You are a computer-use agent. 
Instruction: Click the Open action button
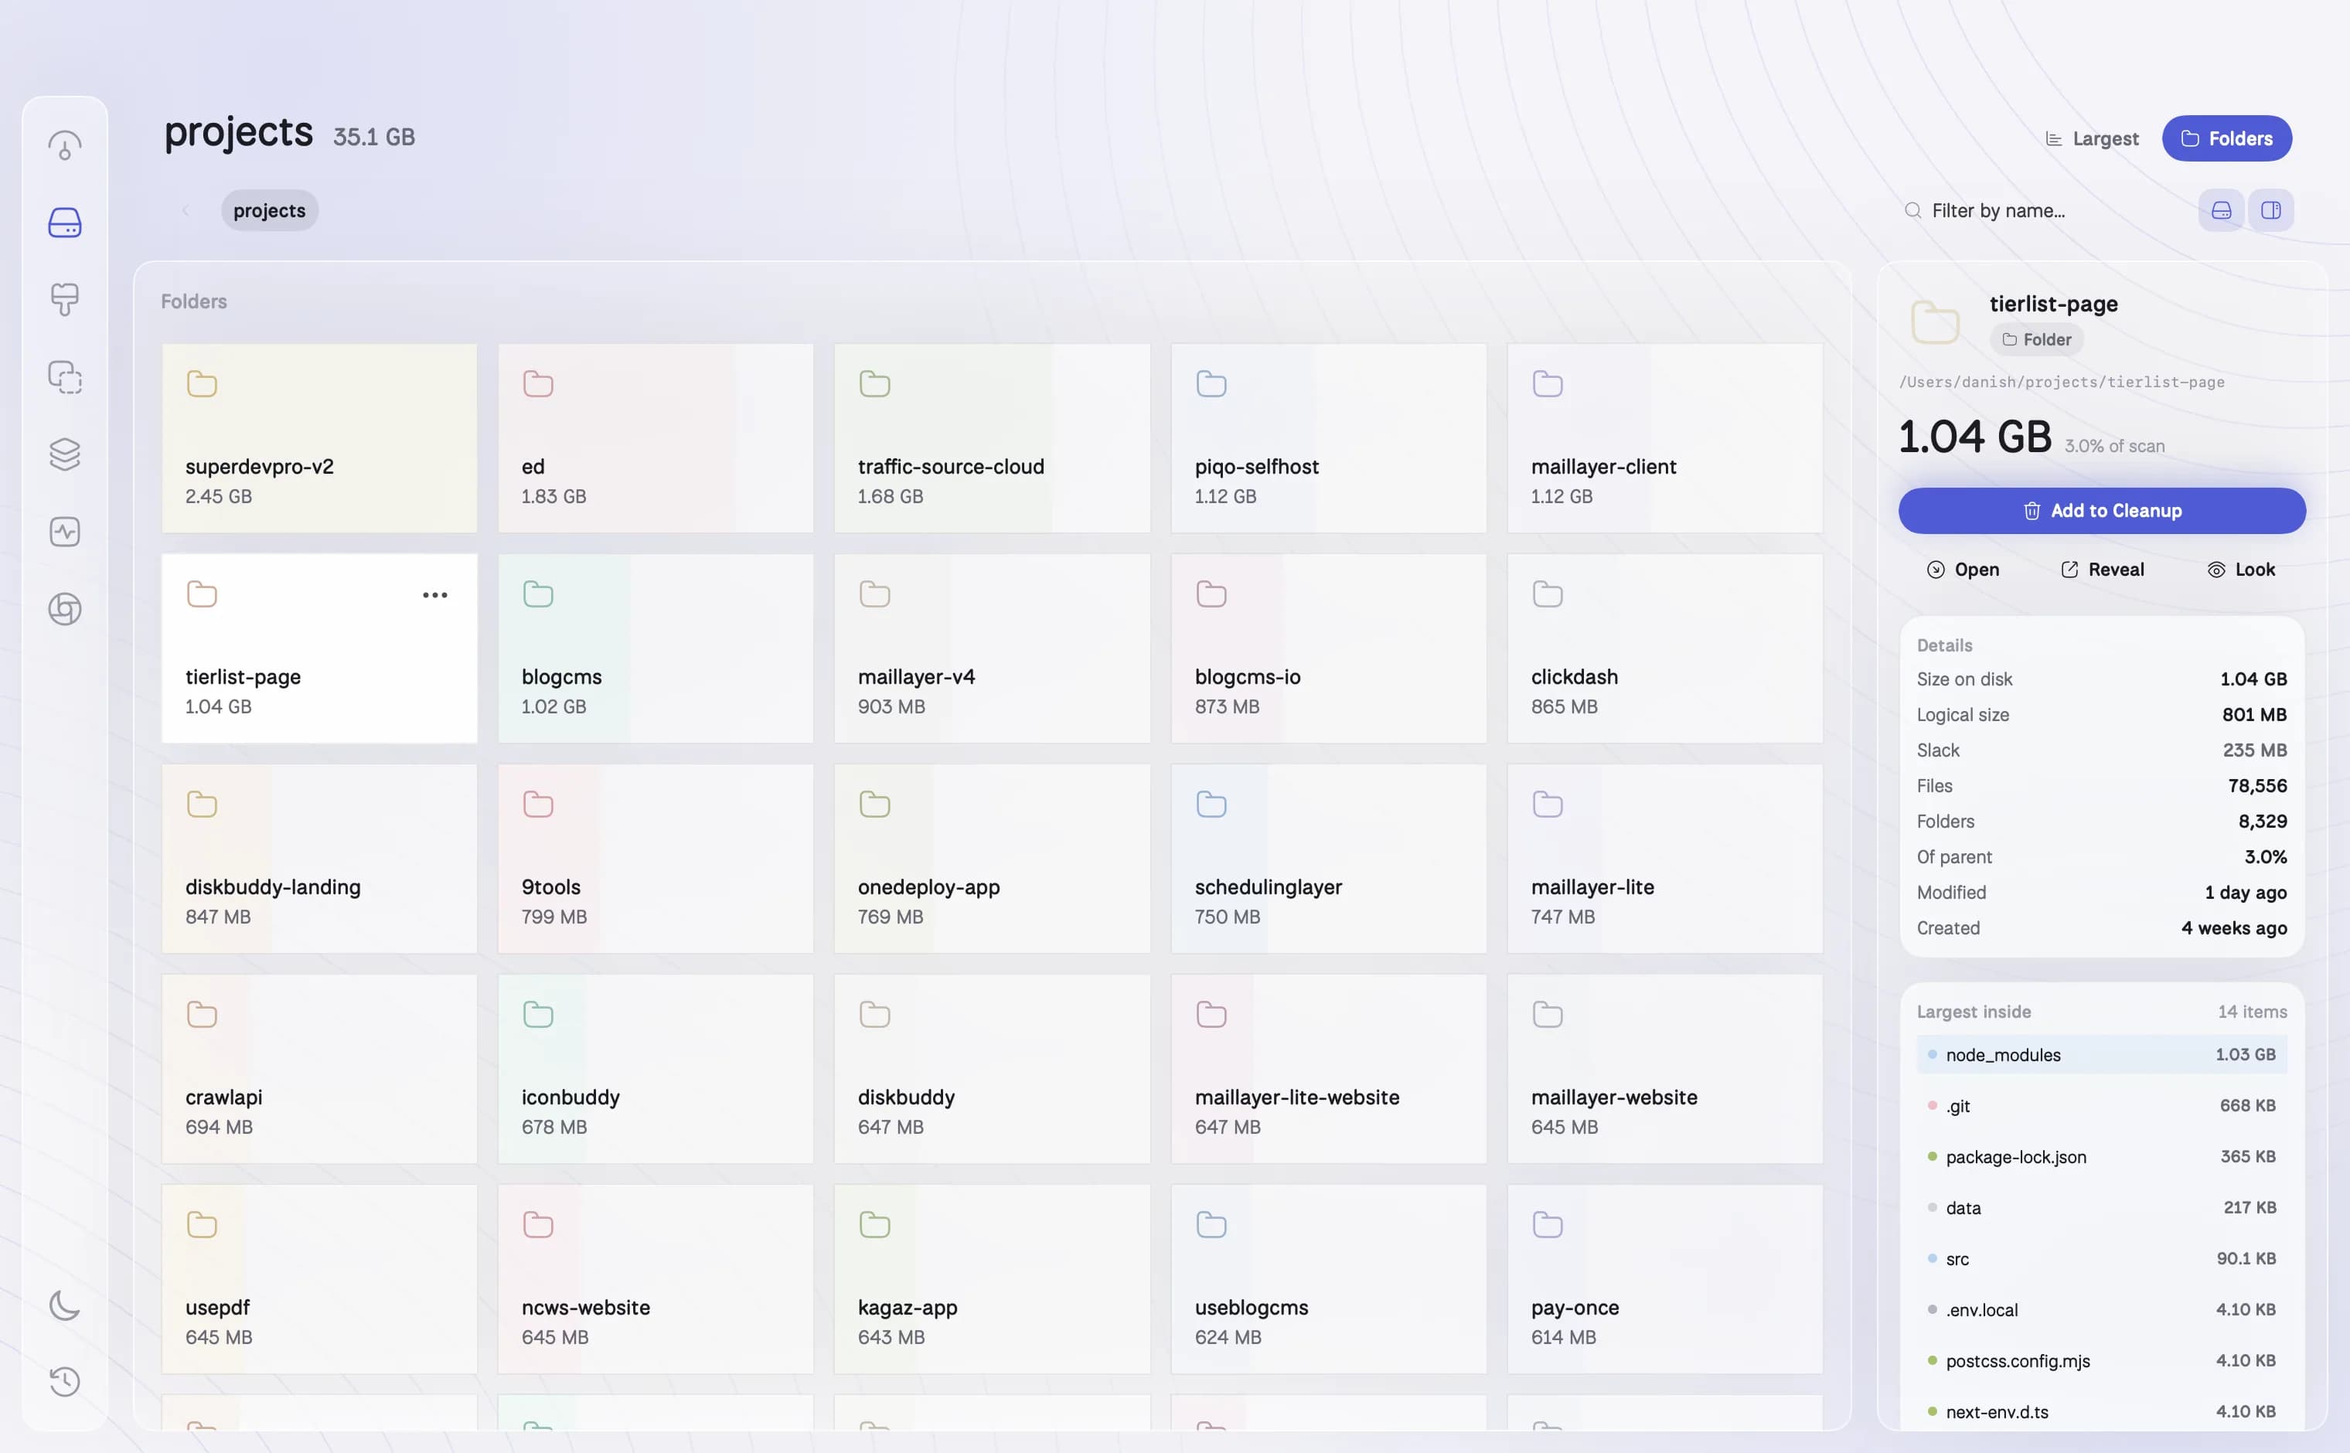(x=1963, y=570)
